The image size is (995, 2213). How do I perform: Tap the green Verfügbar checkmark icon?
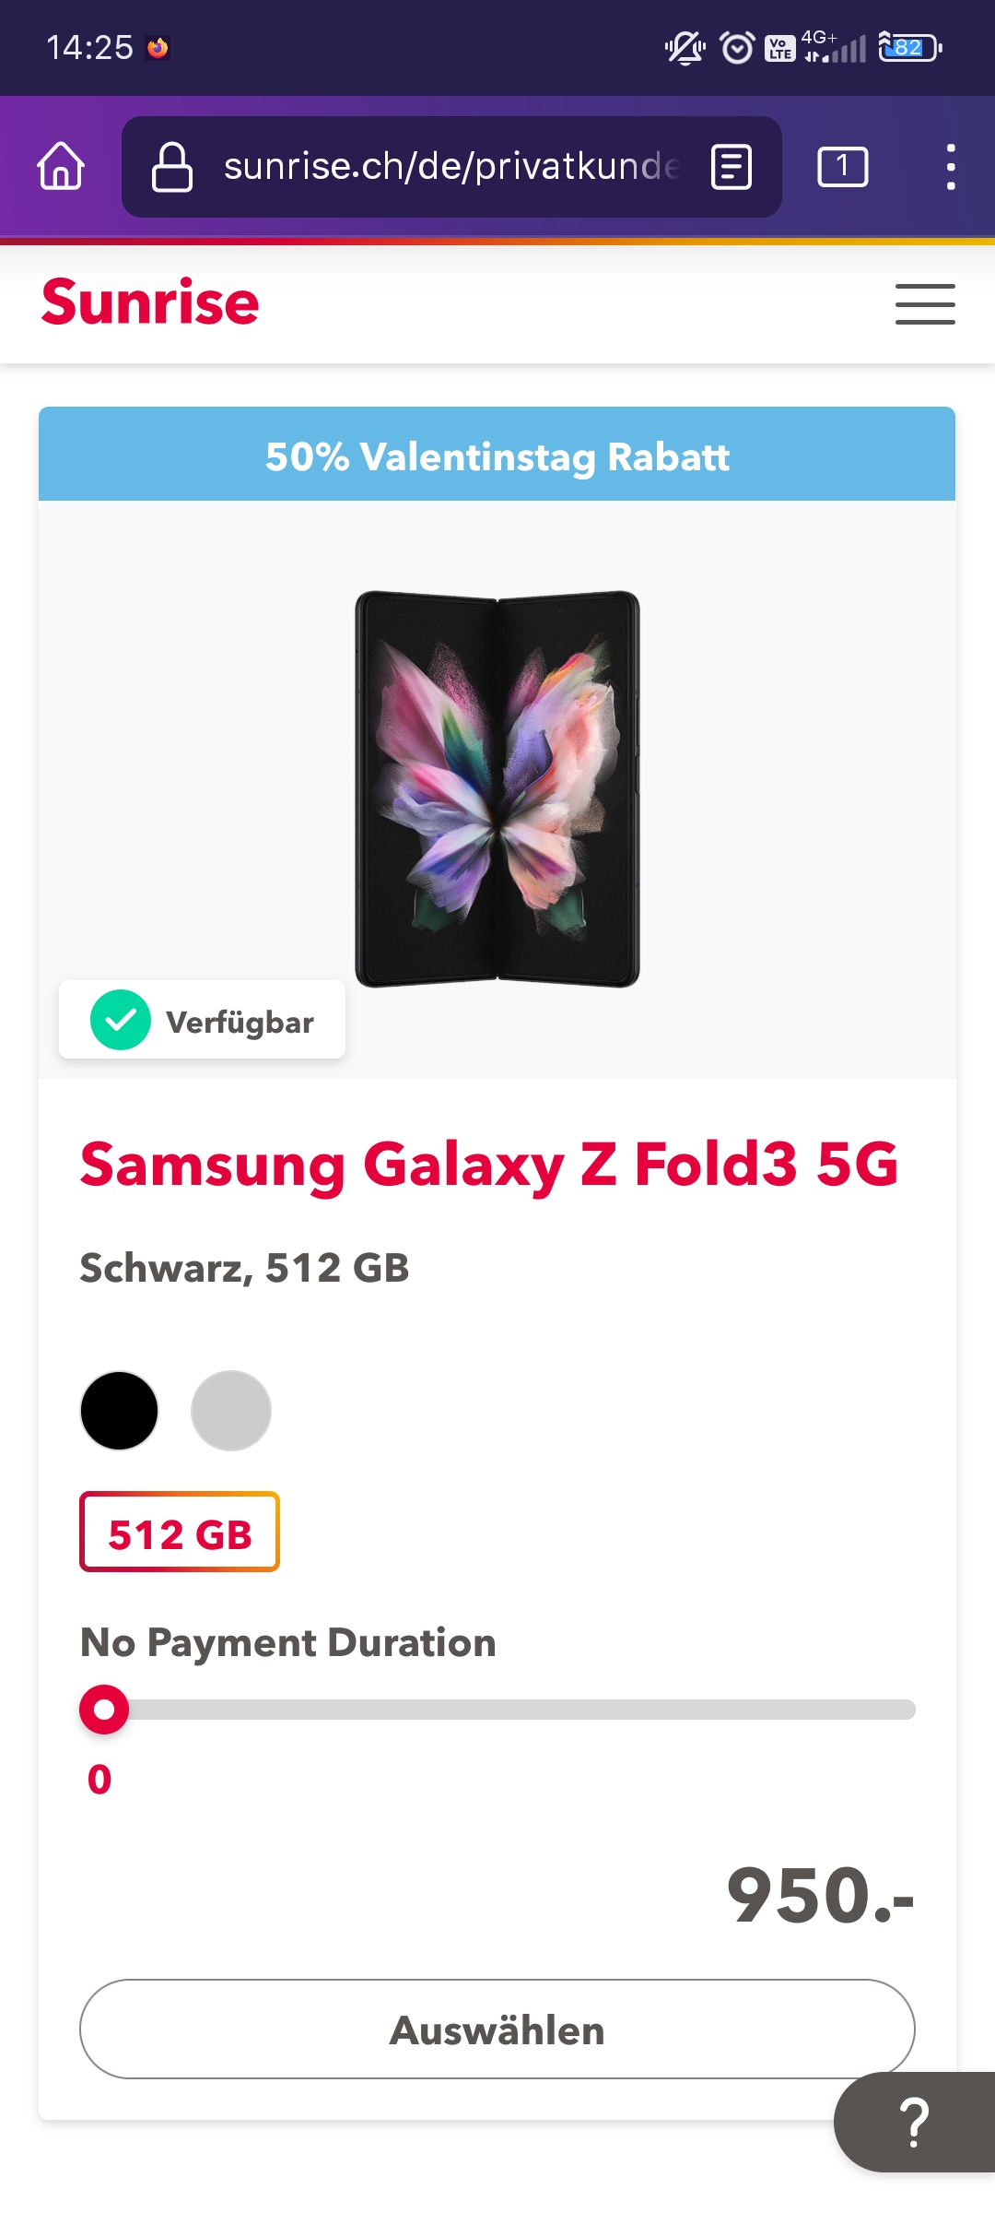[121, 1020]
